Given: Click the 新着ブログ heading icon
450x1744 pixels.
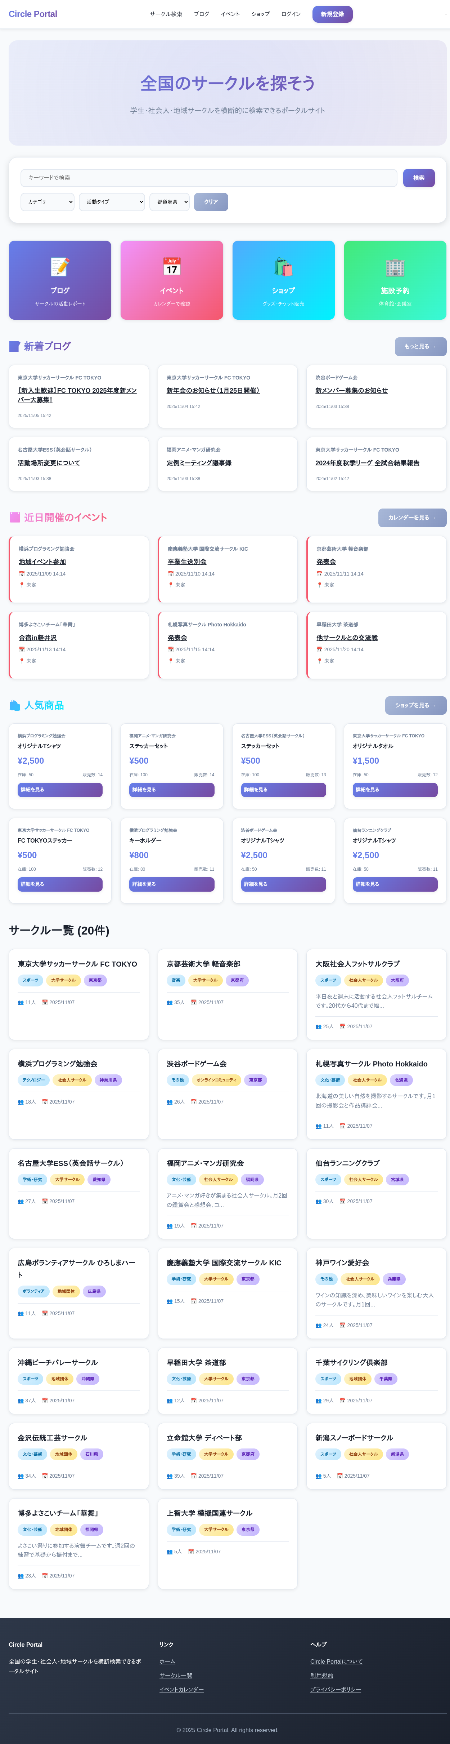Looking at the screenshot, I should click(x=14, y=347).
